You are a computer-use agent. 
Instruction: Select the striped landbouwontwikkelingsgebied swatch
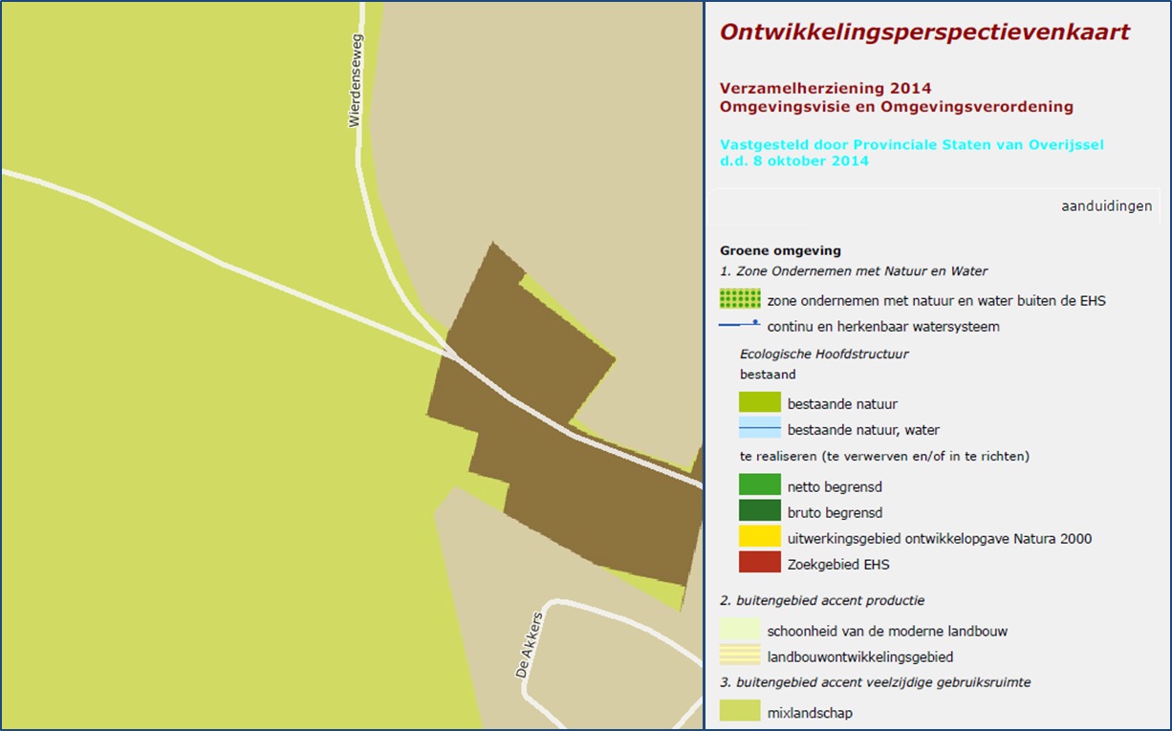pos(740,656)
